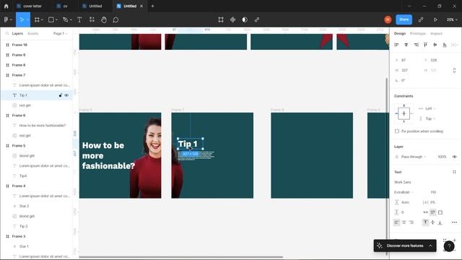The width and height of the screenshot is (462, 260).
Task: Select the Frame tool
Action: [x=37, y=19]
